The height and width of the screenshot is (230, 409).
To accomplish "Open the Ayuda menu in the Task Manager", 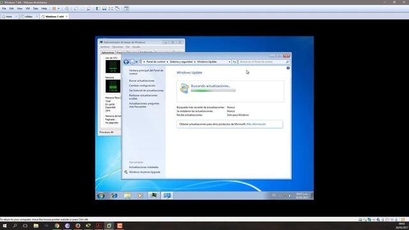I will coord(136,47).
